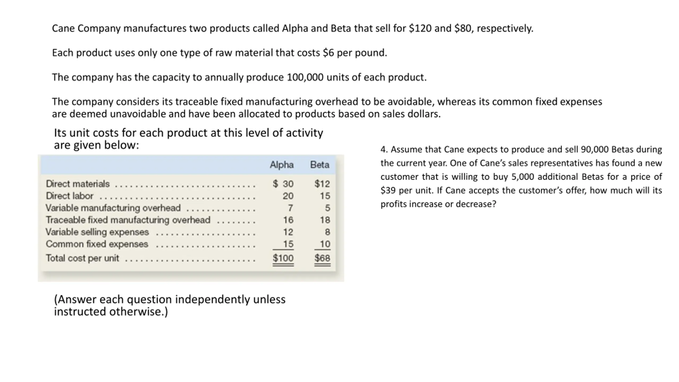Click the Common fixed expenses label
The width and height of the screenshot is (679, 382).
(97, 244)
